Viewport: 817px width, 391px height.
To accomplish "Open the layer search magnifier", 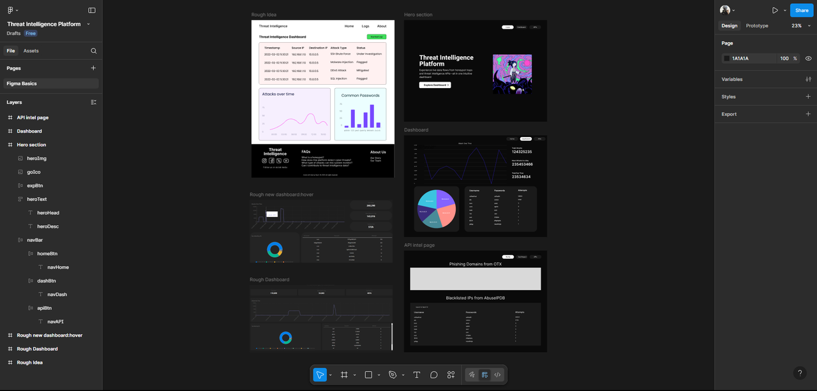I will coord(94,51).
